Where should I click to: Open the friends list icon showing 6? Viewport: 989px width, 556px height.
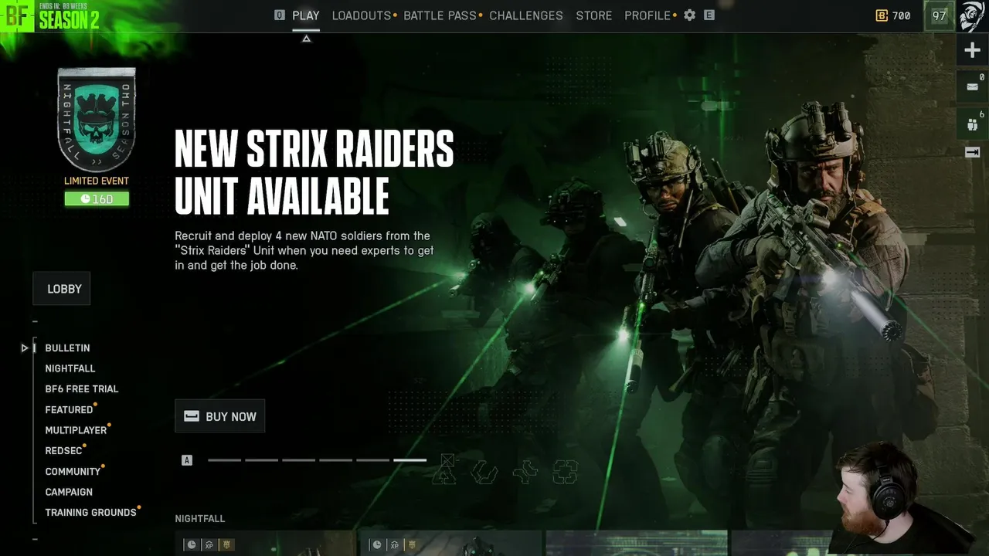pyautogui.click(x=972, y=122)
